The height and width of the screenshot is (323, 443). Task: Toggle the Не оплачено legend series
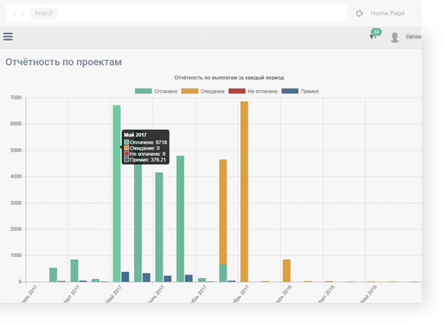point(253,91)
